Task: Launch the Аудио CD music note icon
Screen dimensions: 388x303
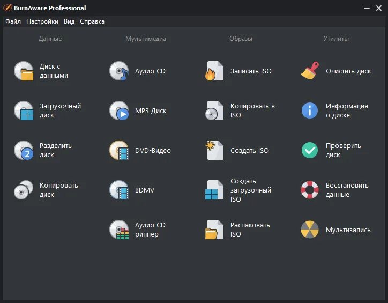Action: [x=119, y=71]
